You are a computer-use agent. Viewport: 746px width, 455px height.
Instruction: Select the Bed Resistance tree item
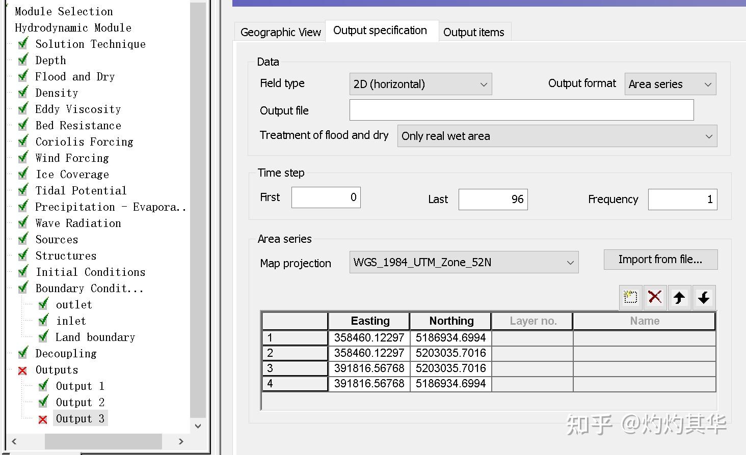tap(78, 126)
